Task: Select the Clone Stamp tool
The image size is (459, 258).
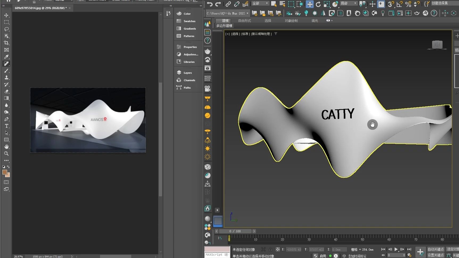Action: (x=6, y=78)
